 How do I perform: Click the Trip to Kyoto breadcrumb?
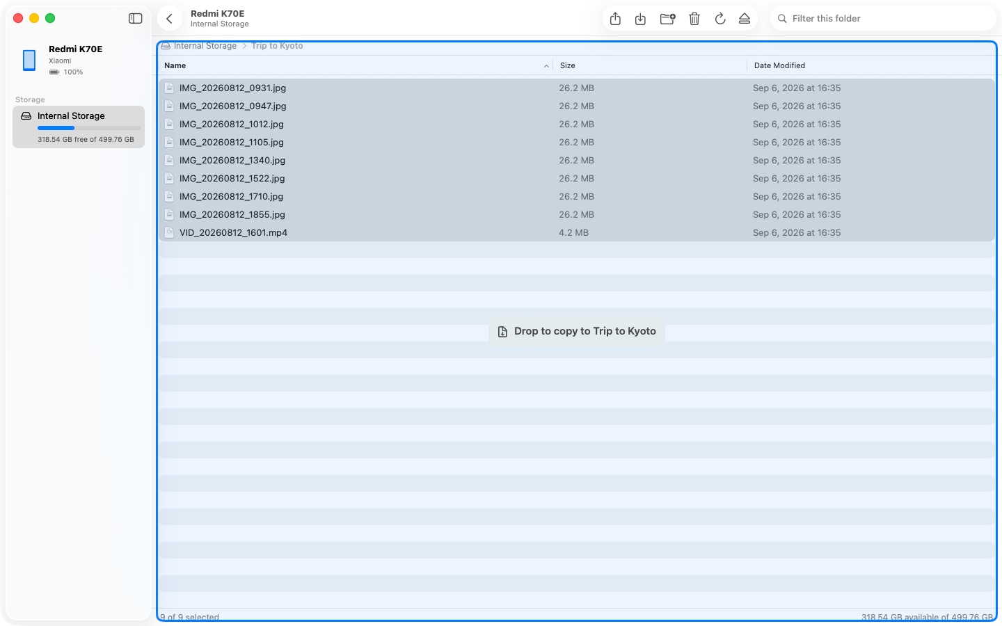coord(277,46)
